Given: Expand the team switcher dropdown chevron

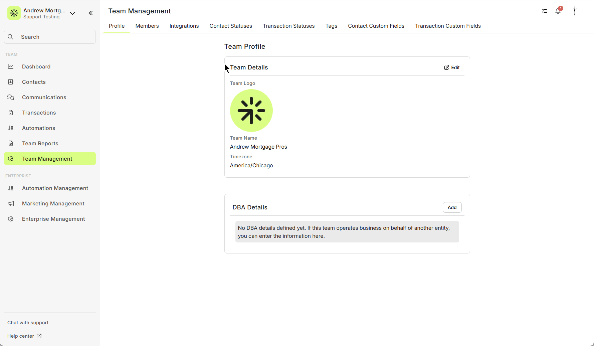Looking at the screenshot, I should pyautogui.click(x=72, y=13).
